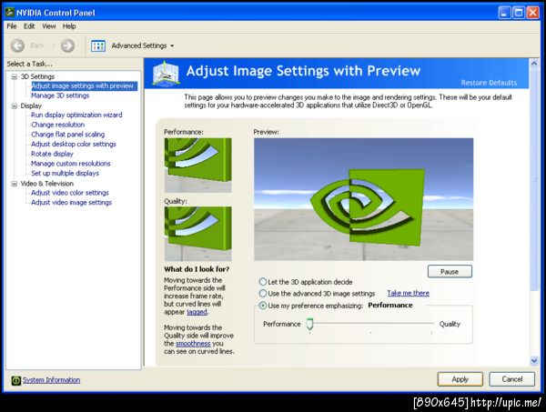Select Let the 3D application decide

[x=263, y=282]
